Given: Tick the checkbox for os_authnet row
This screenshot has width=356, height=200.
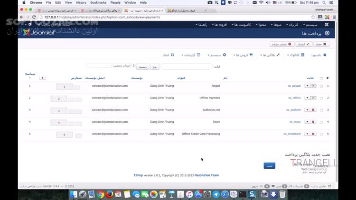Looking at the screenshot, I should point(321,110).
